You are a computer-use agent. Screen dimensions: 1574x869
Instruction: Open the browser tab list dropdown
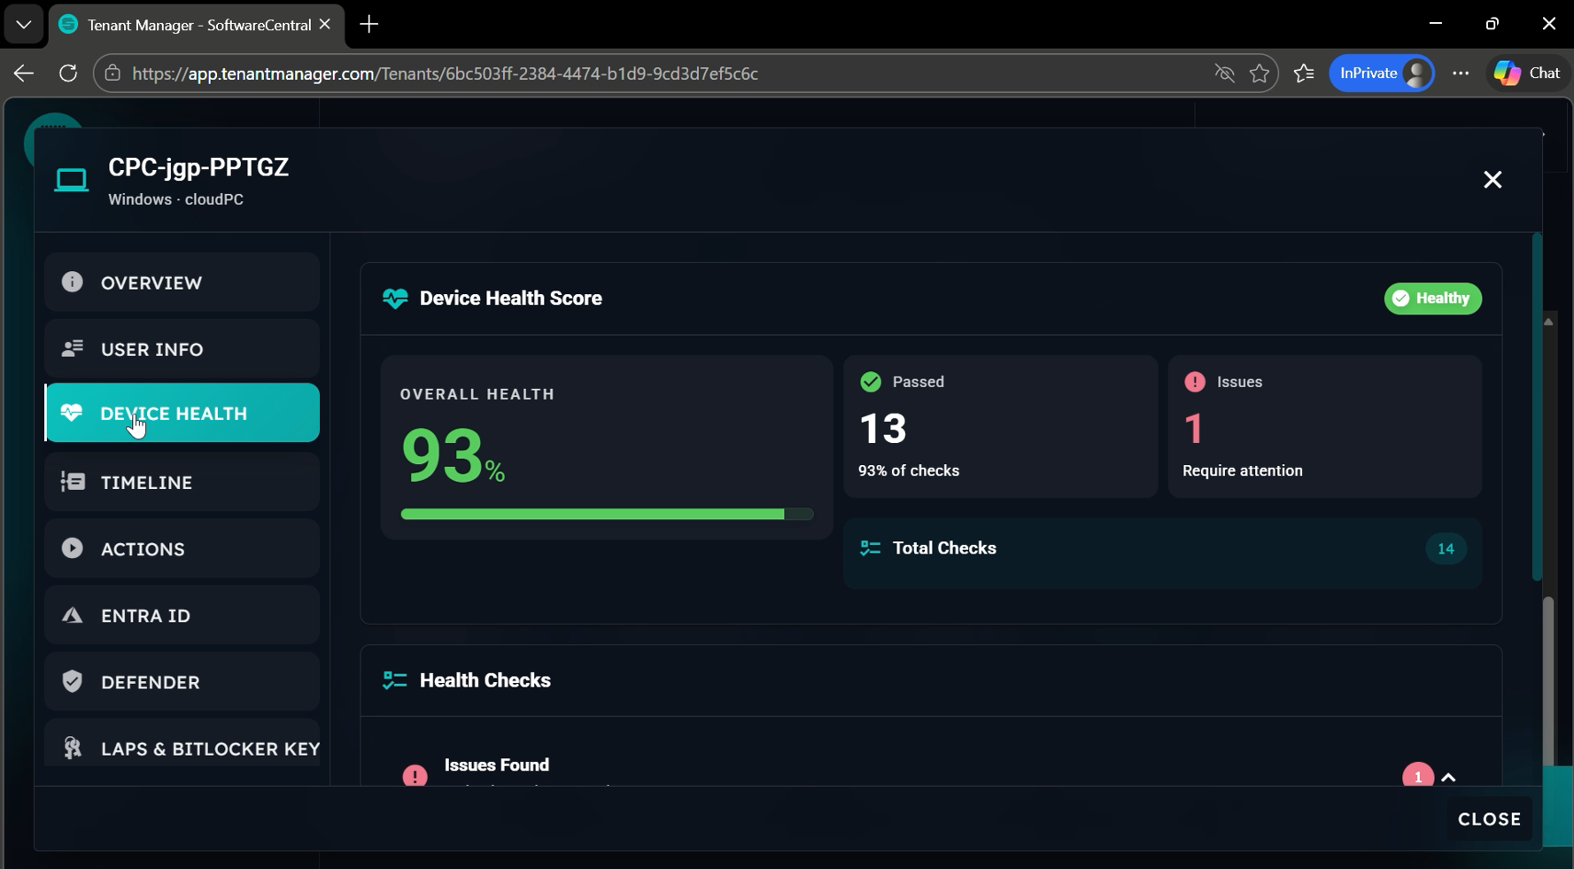[24, 25]
